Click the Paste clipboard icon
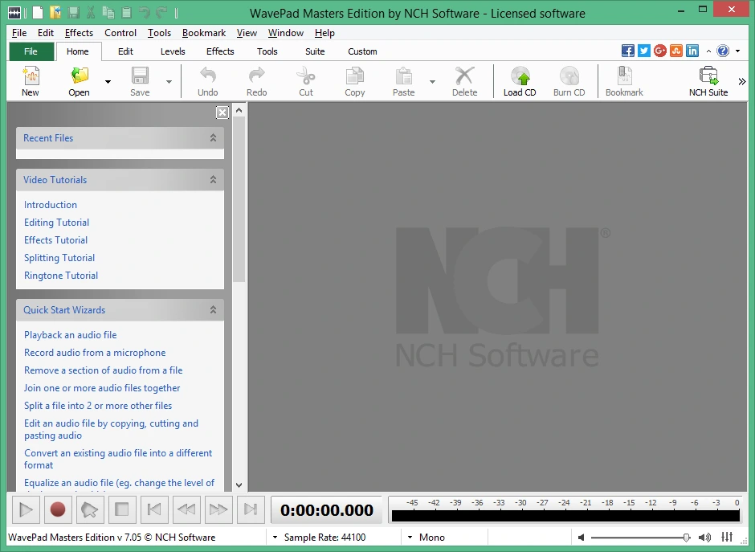 (403, 76)
